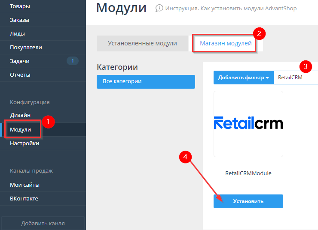Open Модули in the sidebar
Viewport: 318px width, 230px height.
(21, 129)
